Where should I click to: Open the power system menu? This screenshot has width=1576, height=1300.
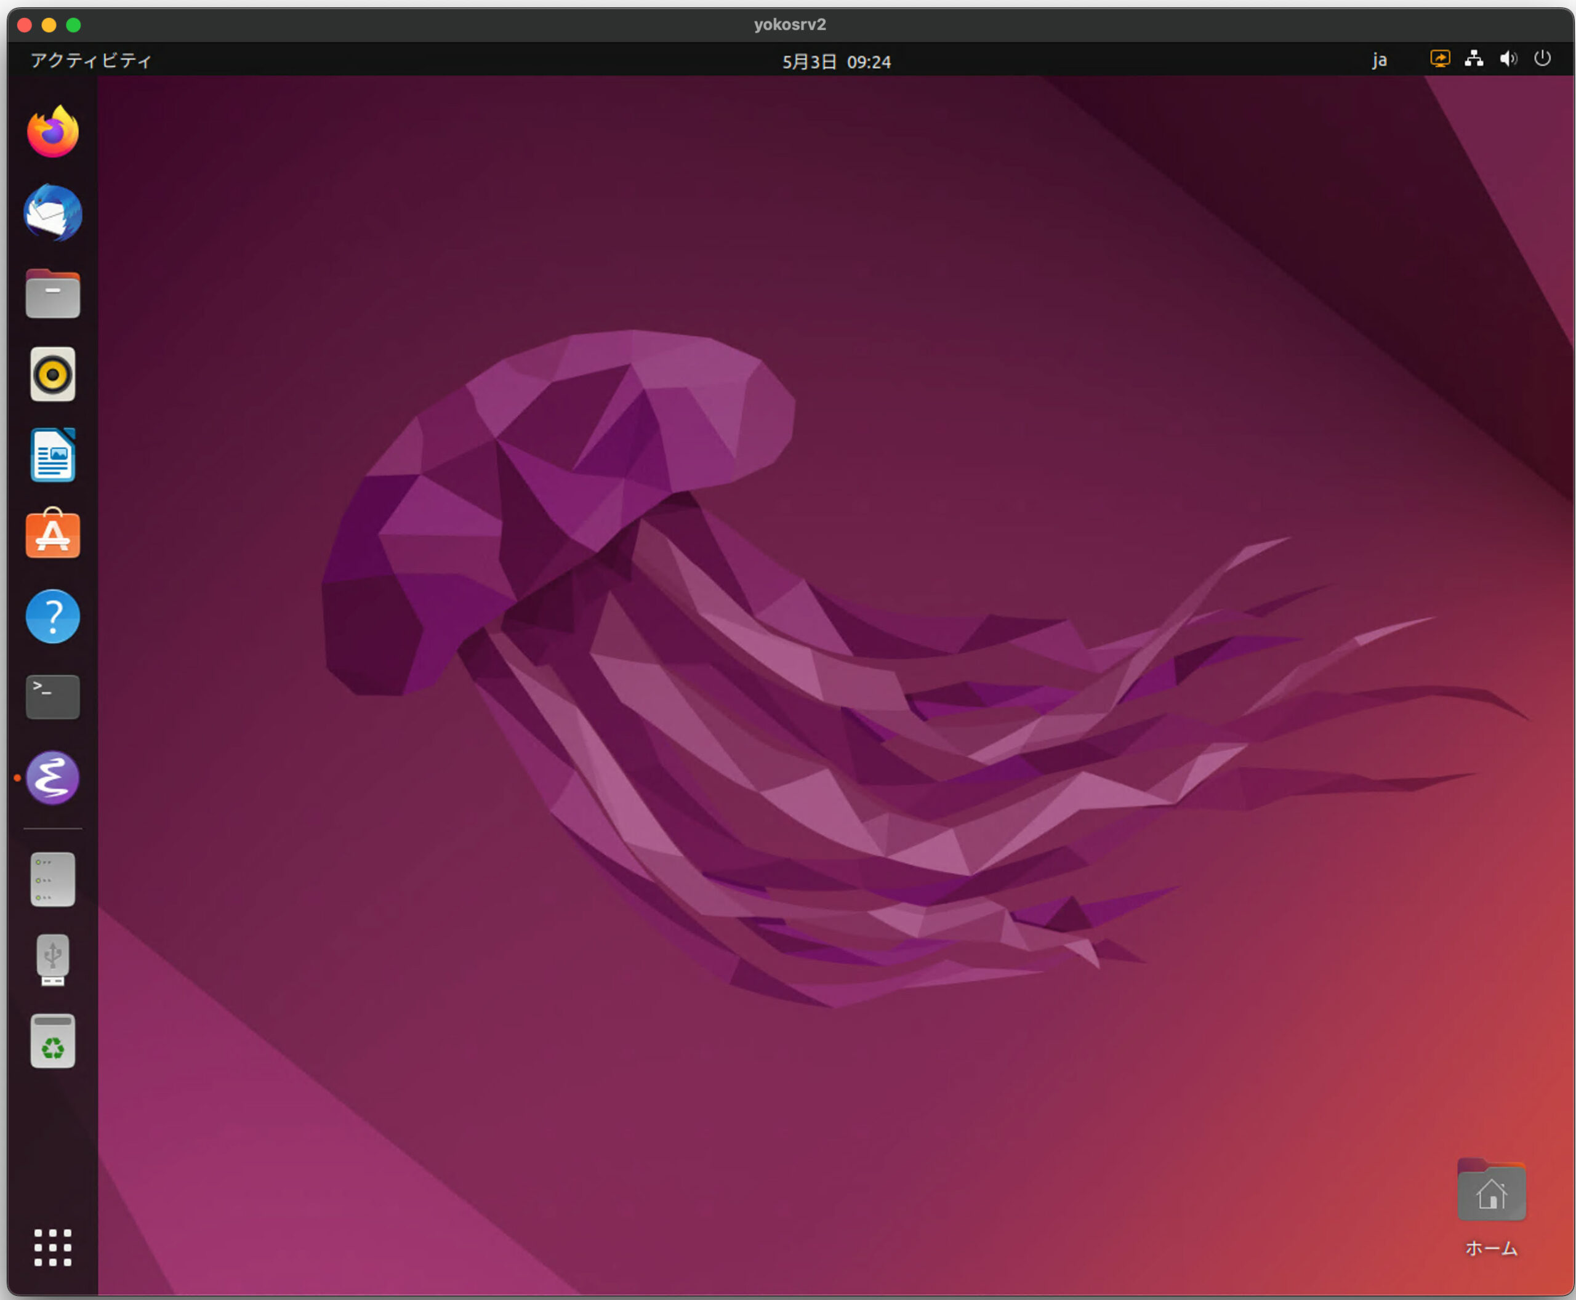coord(1542,58)
